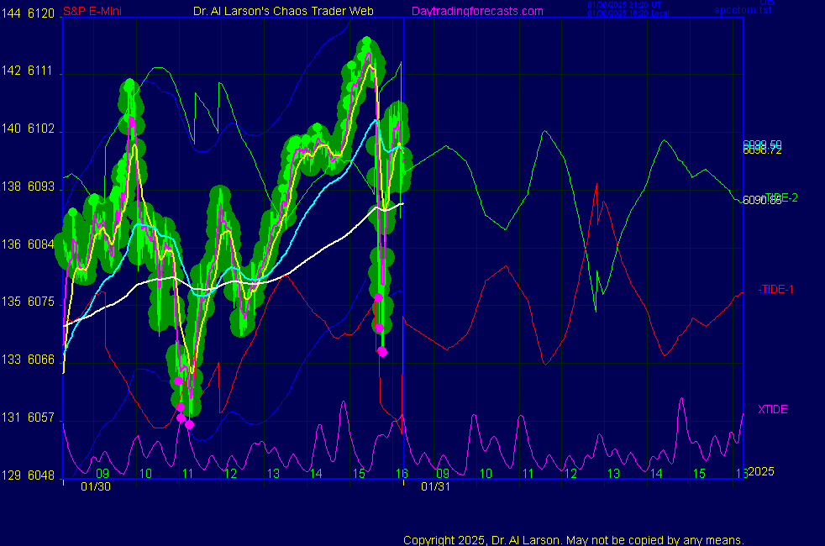The width and height of the screenshot is (825, 546).
Task: Select the 138 6093 price axis label
Action: point(28,186)
